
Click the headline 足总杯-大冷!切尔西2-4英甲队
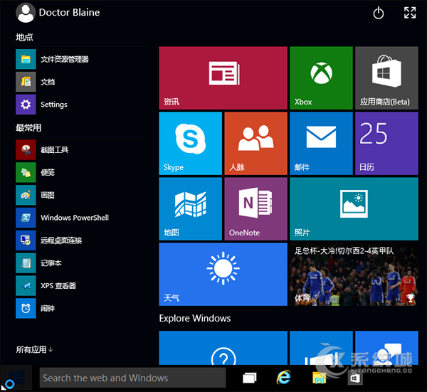pyautogui.click(x=344, y=250)
